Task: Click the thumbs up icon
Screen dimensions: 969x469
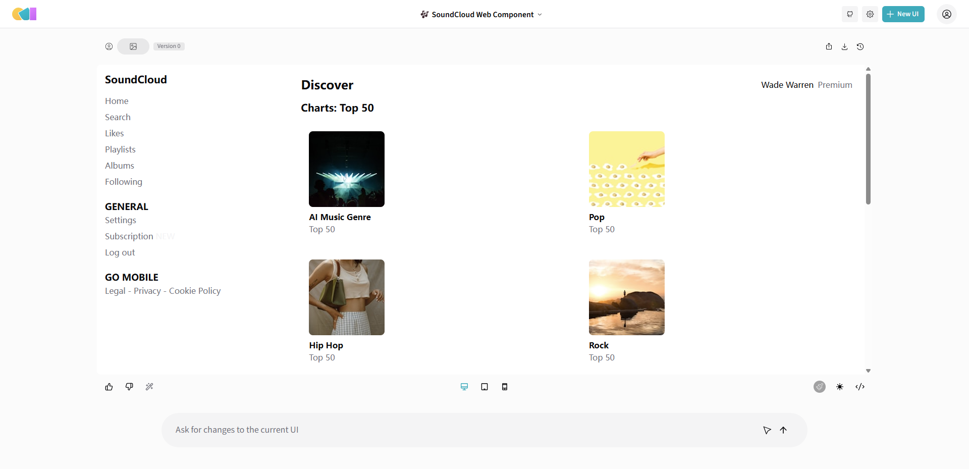Action: point(109,387)
